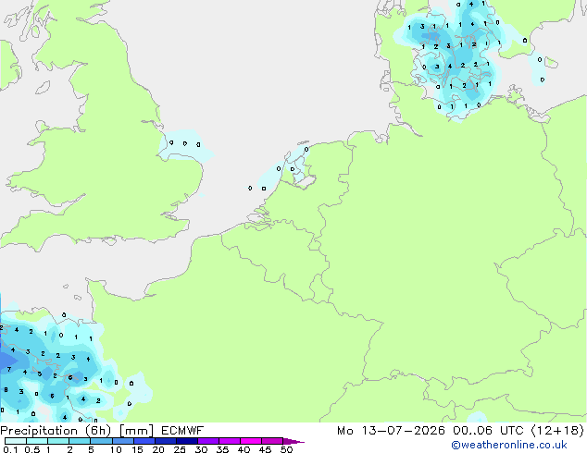
Task: Click the 35–40 mm legend color swatch
Action: (x=230, y=441)
